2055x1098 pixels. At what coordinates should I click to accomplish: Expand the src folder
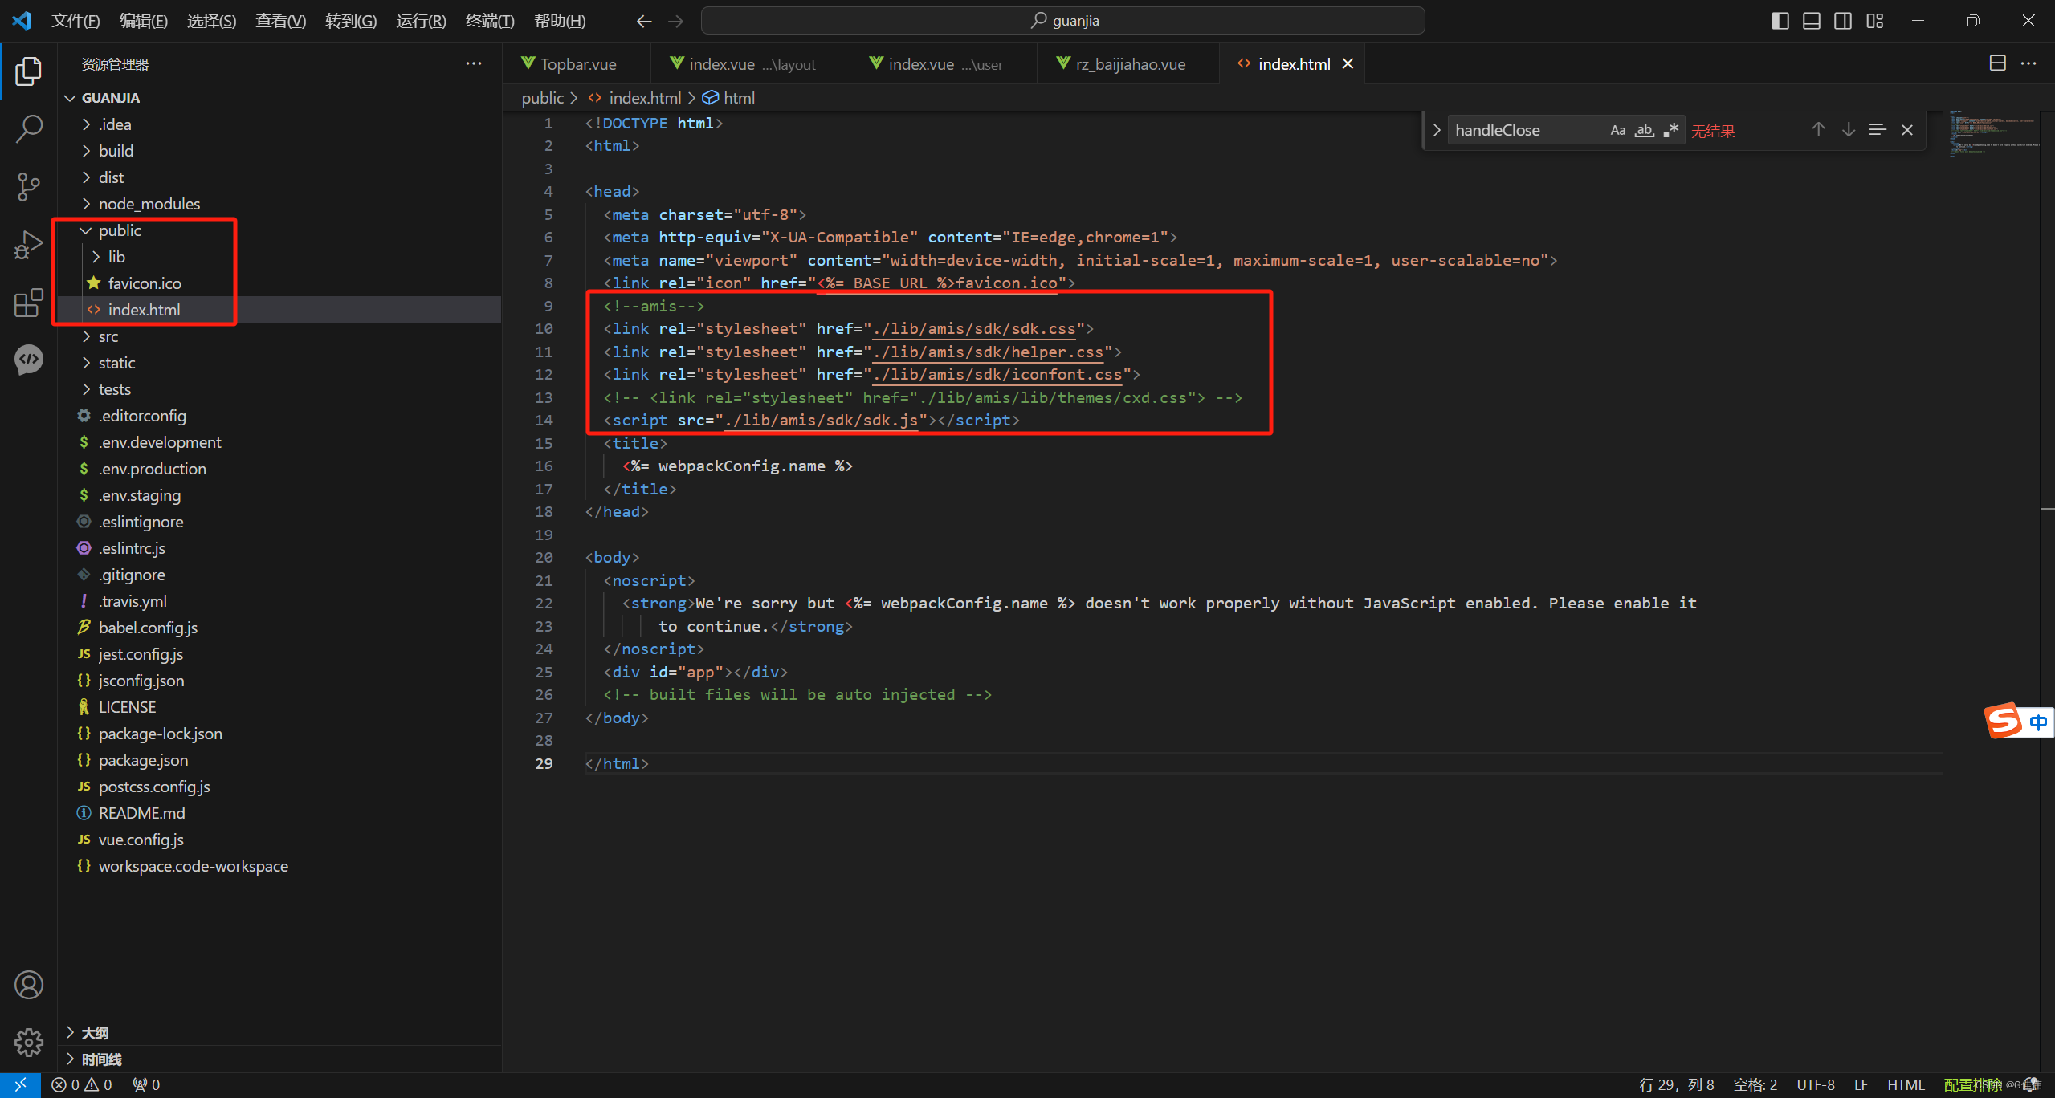[108, 336]
